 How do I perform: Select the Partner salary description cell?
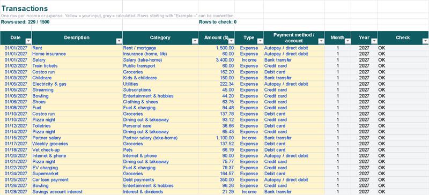(x=77, y=138)
